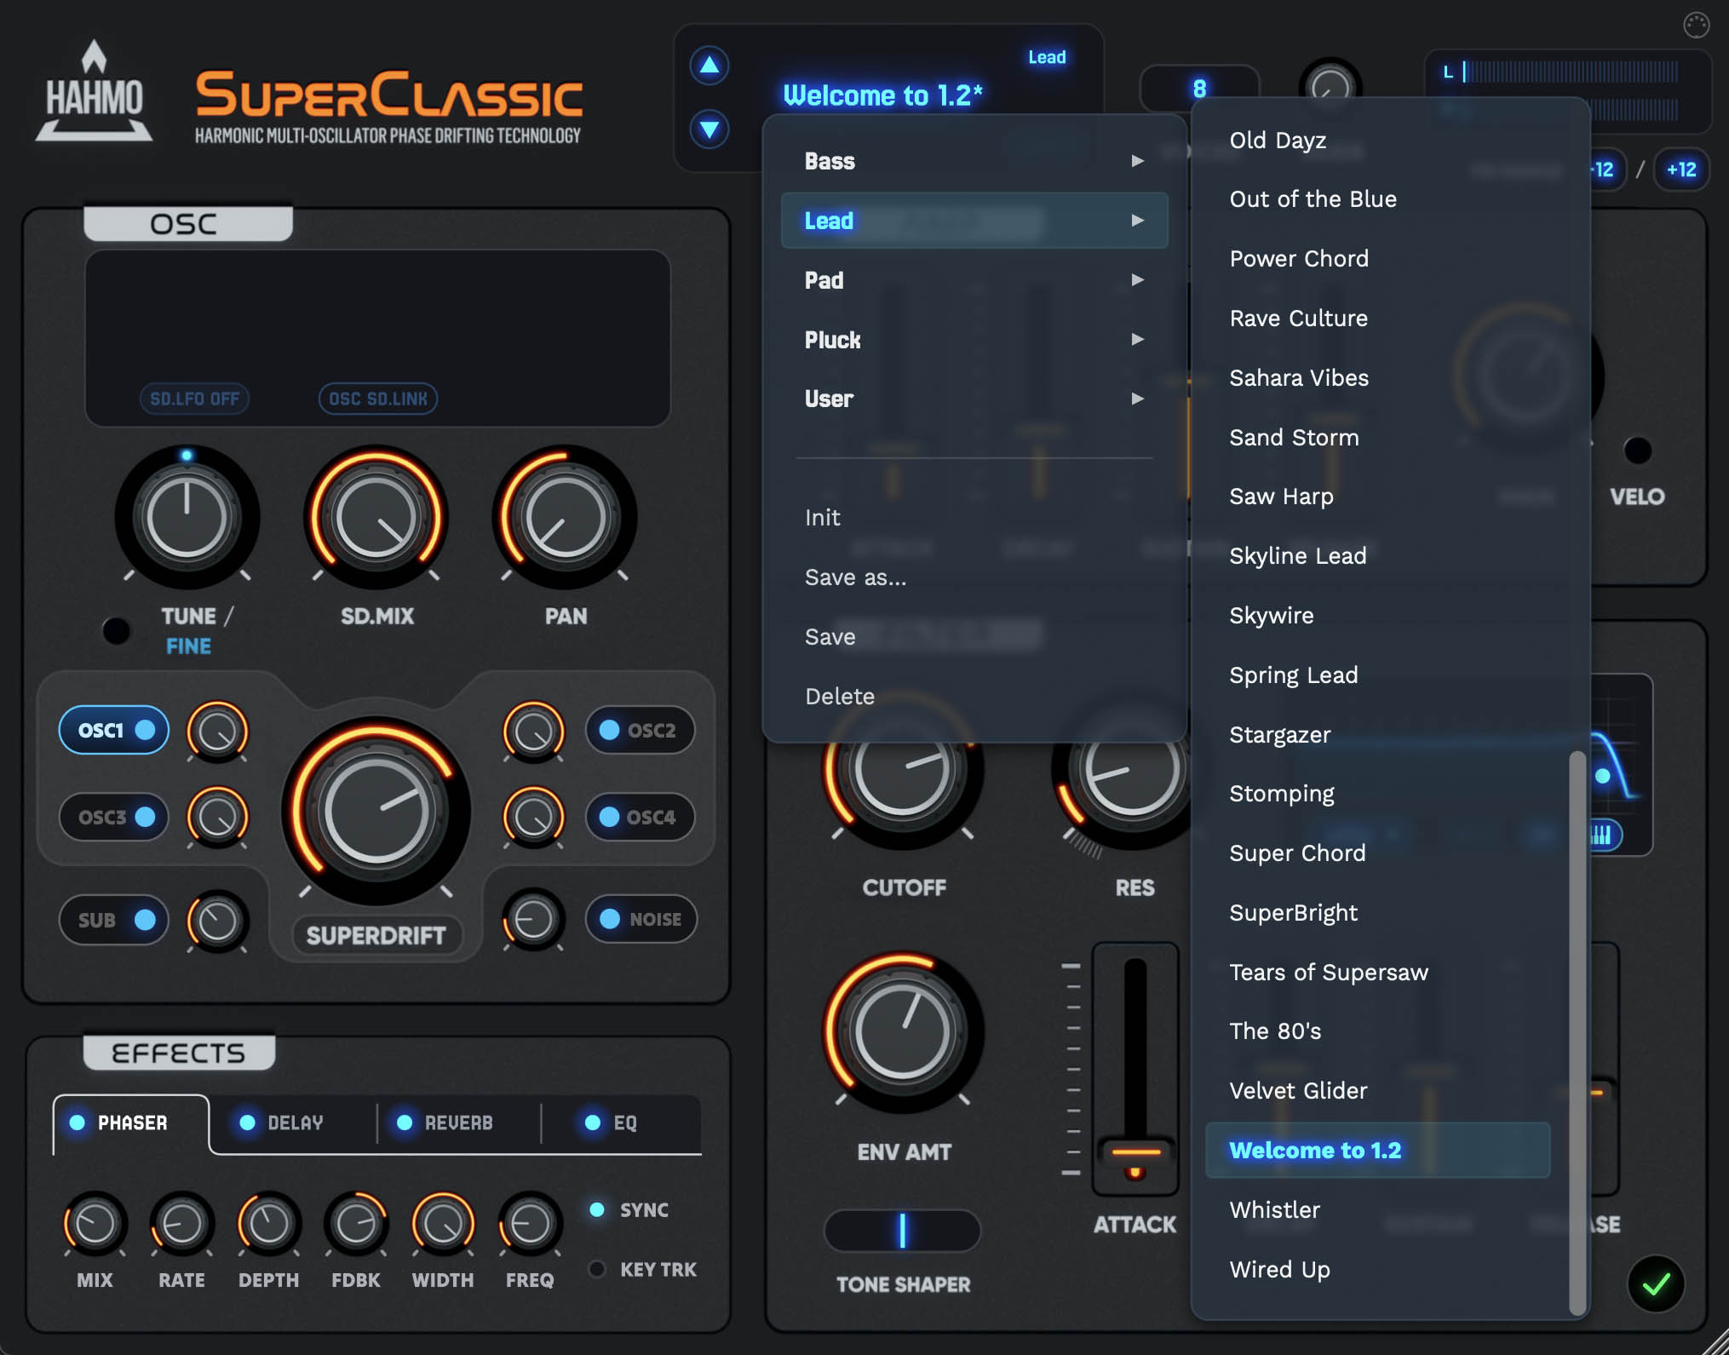Click the HAHMO logo
Screen dimensions: 1729x1355
(x=94, y=92)
